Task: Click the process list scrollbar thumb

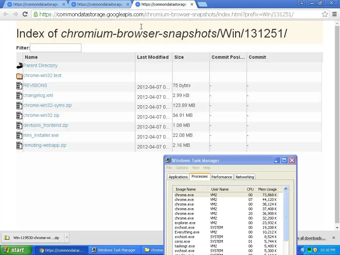Action: coord(286,216)
